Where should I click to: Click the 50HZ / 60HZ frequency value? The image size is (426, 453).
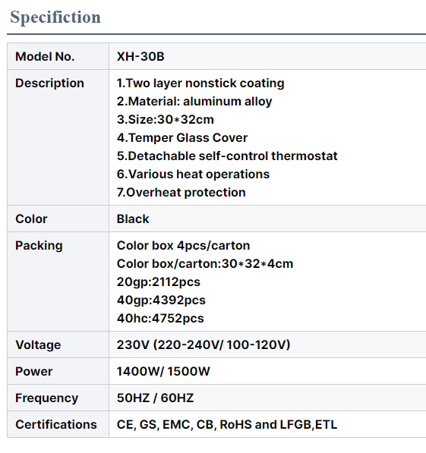[156, 398]
